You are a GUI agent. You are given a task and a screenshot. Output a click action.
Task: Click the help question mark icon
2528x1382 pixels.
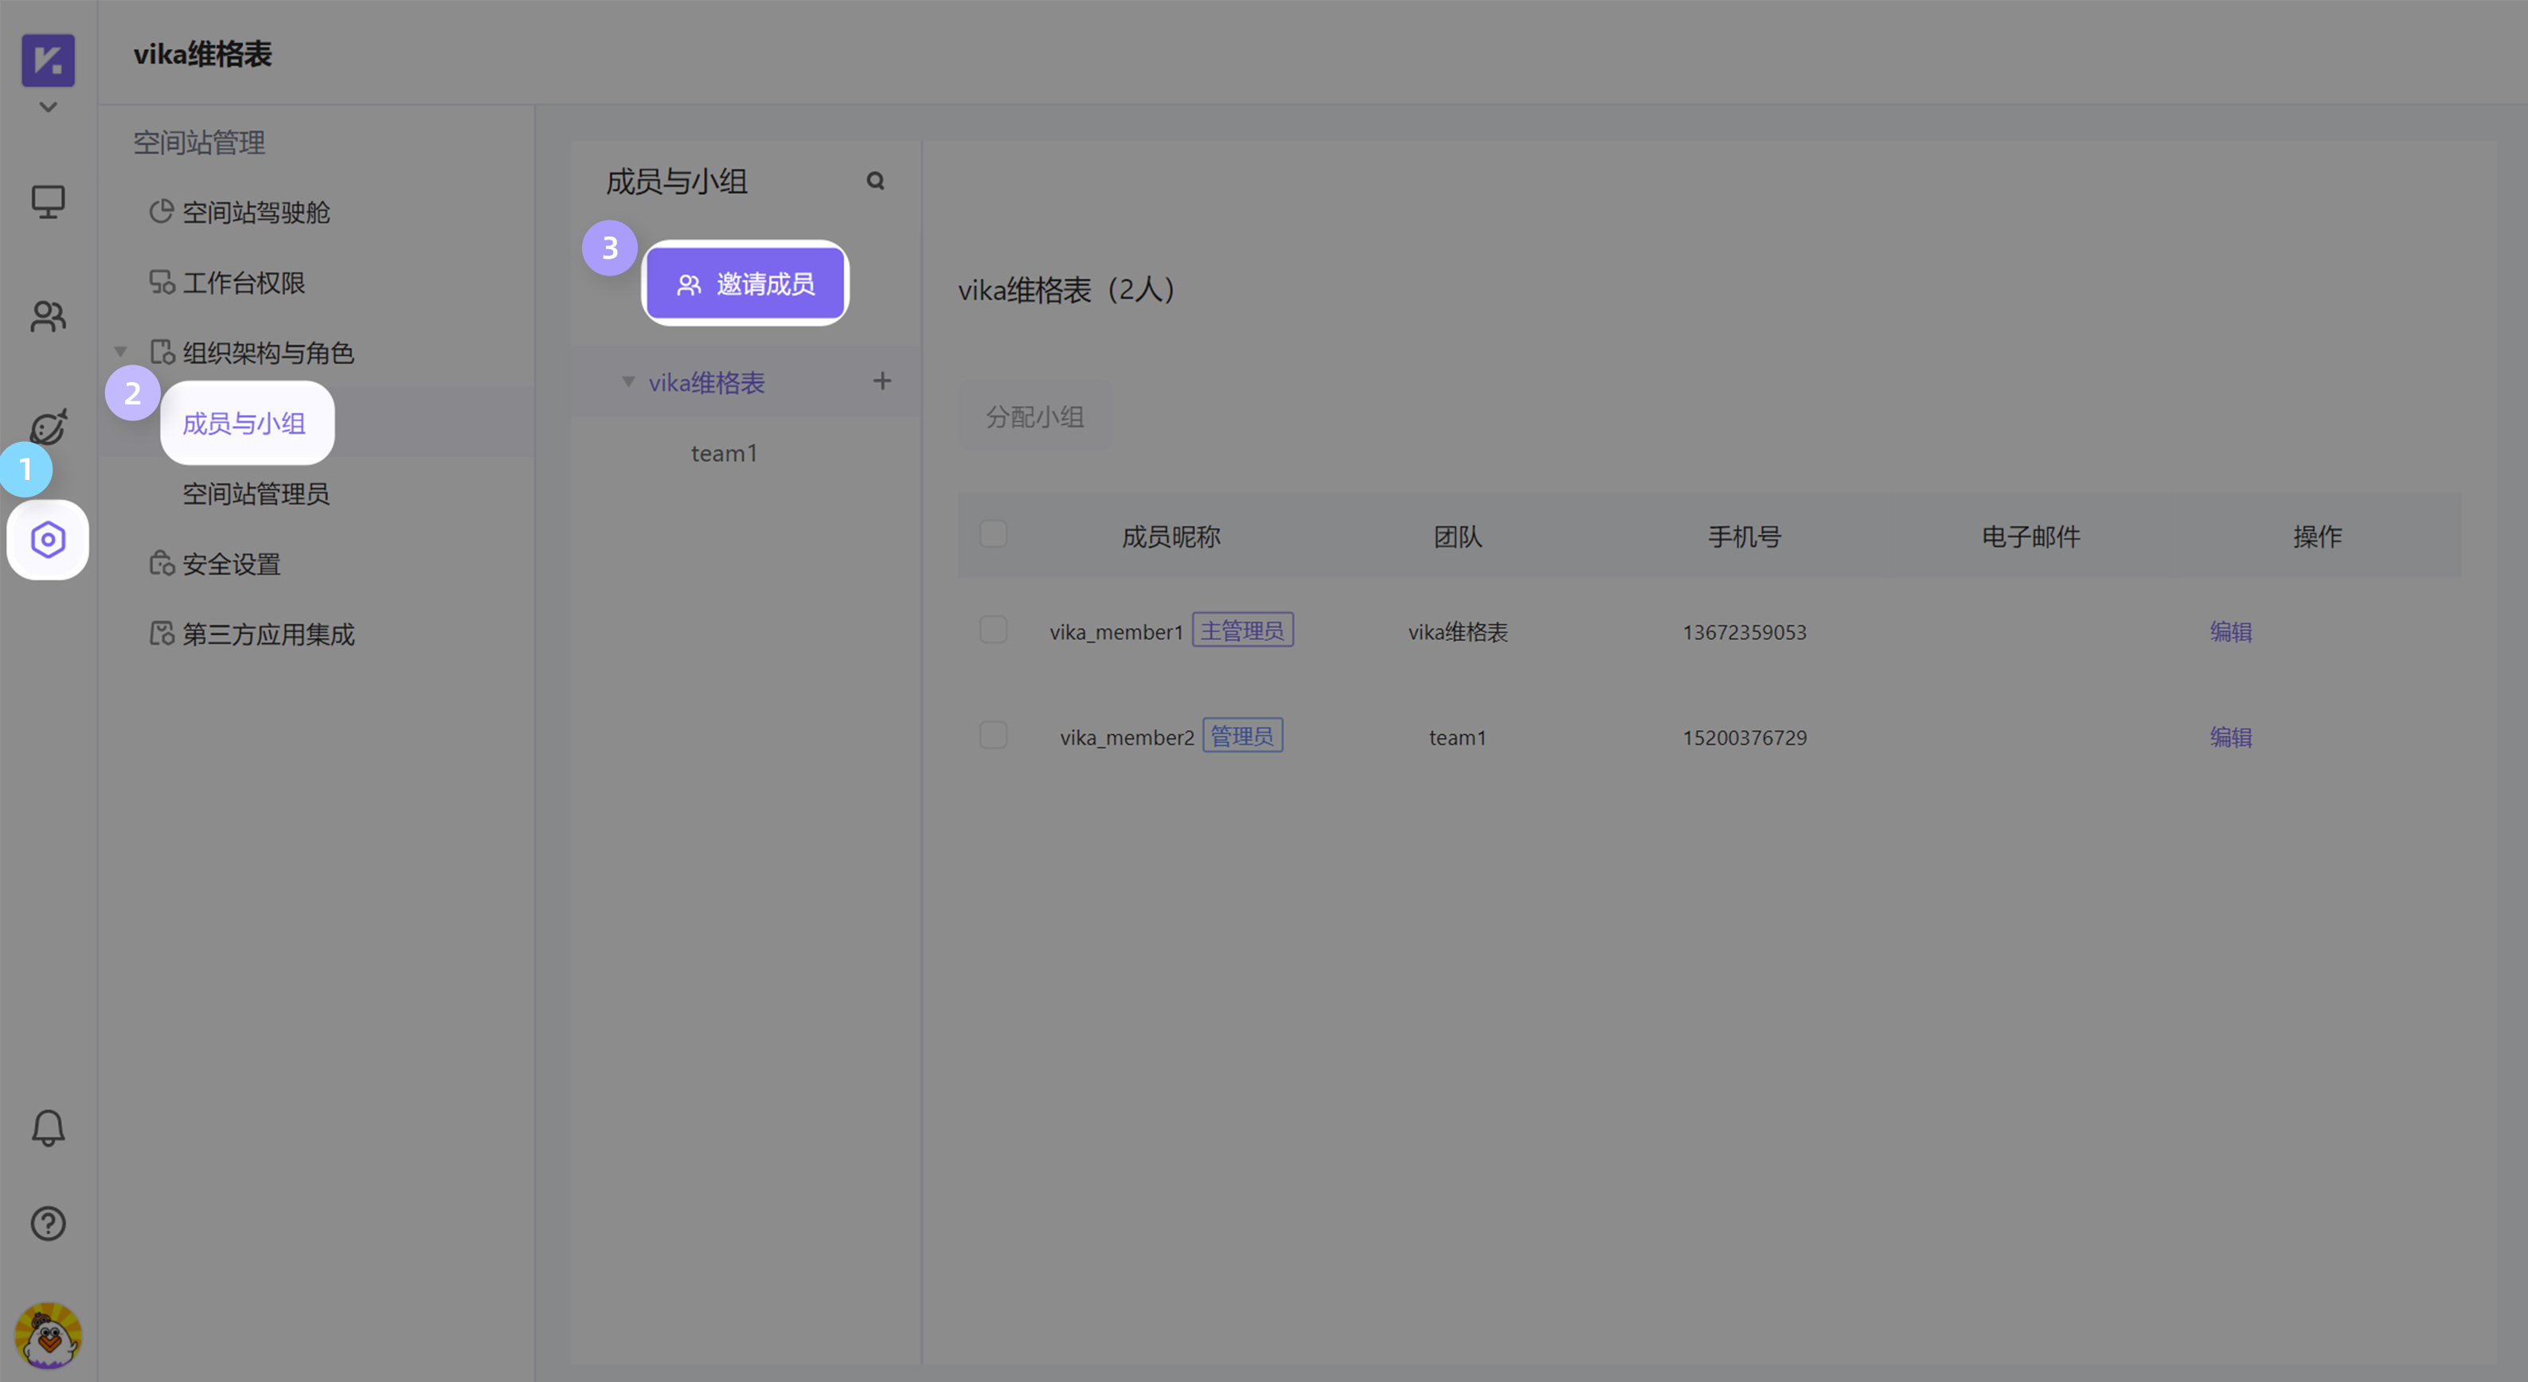[x=47, y=1223]
